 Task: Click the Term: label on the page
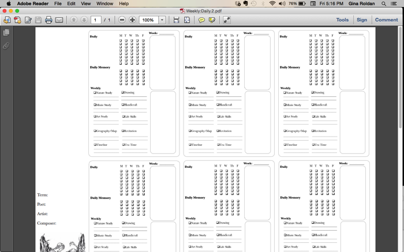tap(43, 195)
